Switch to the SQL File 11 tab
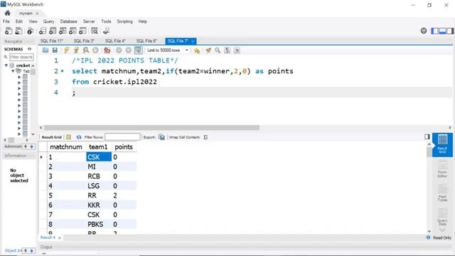 pyautogui.click(x=52, y=41)
